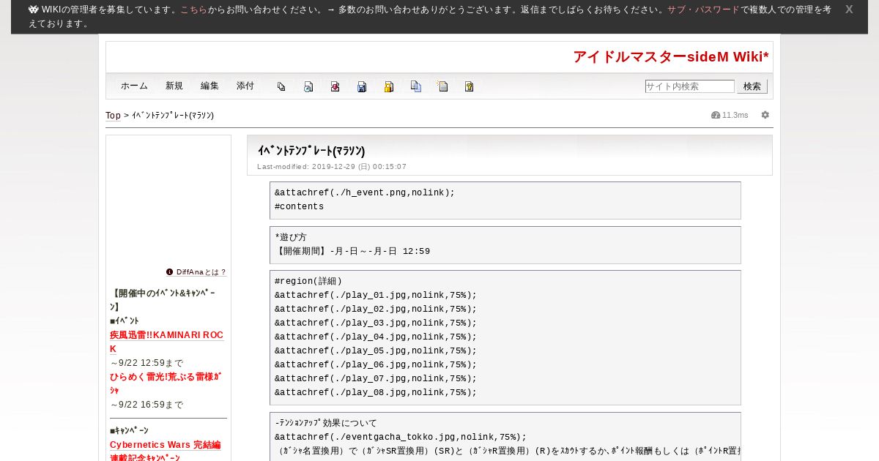Click the info icon beside DiffAnaとは？
Image resolution: width=879 pixels, height=461 pixels.
point(170,271)
